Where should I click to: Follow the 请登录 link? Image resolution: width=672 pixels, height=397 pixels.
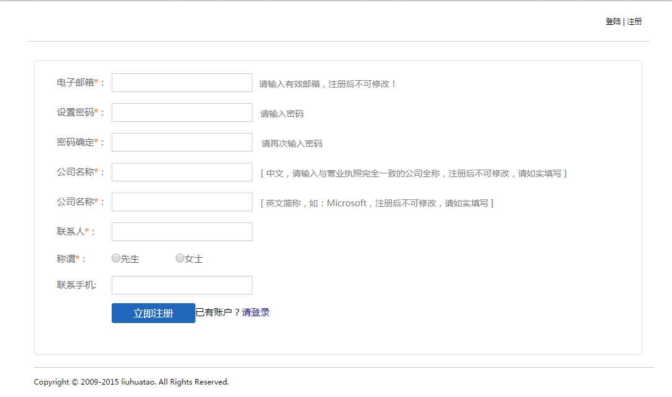coord(256,313)
